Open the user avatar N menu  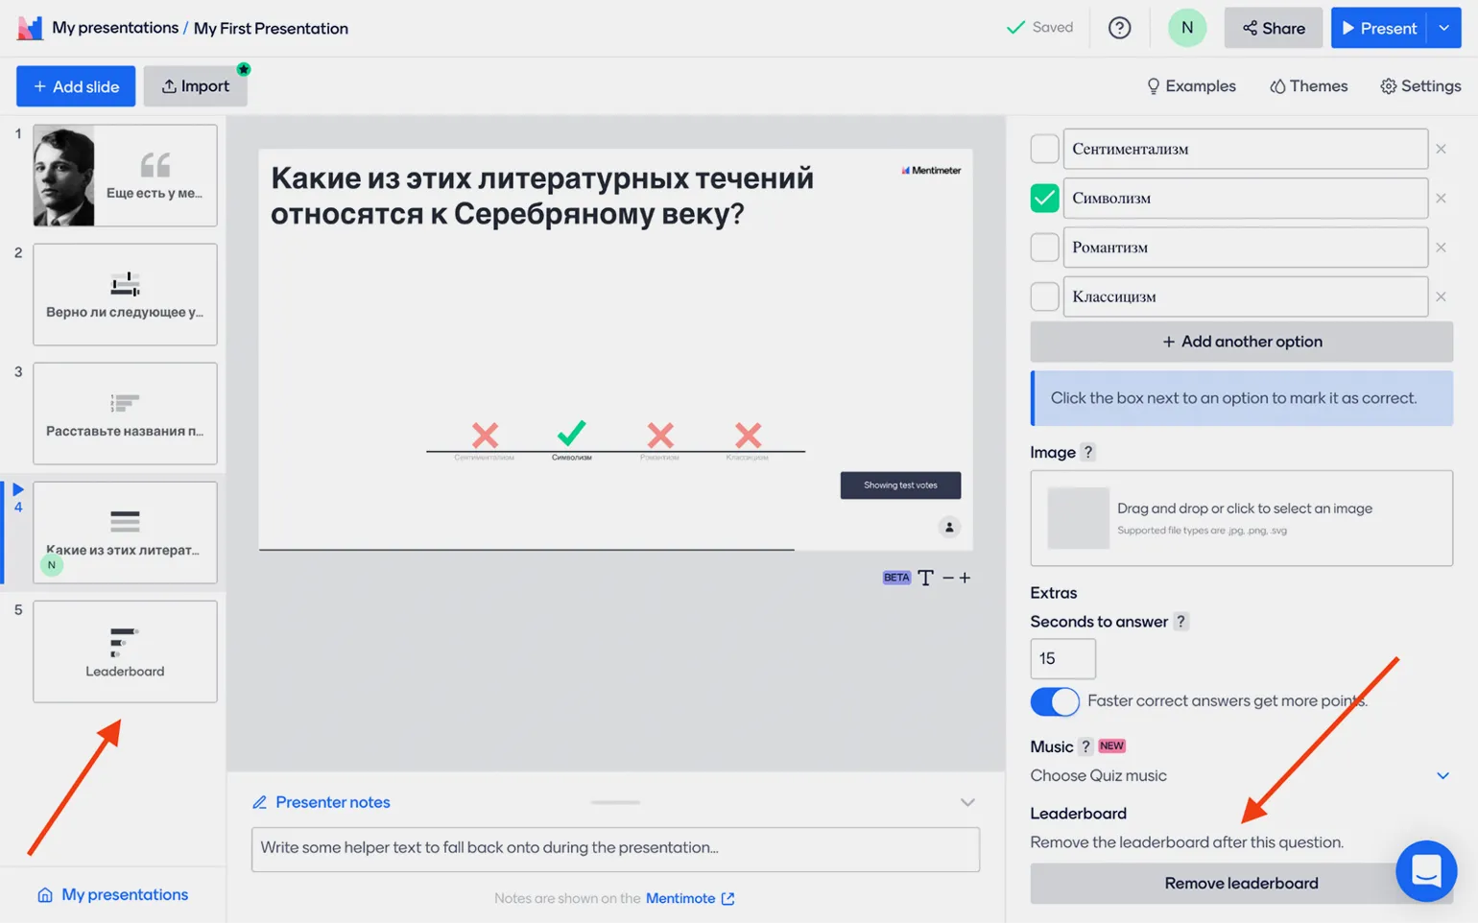(x=1187, y=28)
